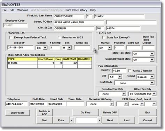Viewport: 165px width, 131px height.
Task: Click the grayed Add Terminated Employee menu
Action: click(x=47, y=10)
